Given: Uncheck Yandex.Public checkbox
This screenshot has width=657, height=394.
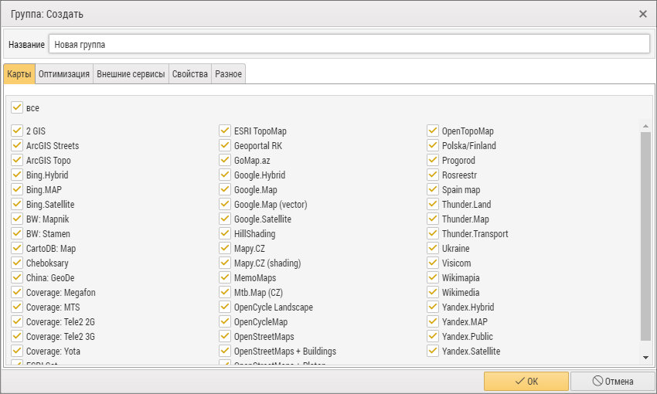Looking at the screenshot, I should click(432, 336).
